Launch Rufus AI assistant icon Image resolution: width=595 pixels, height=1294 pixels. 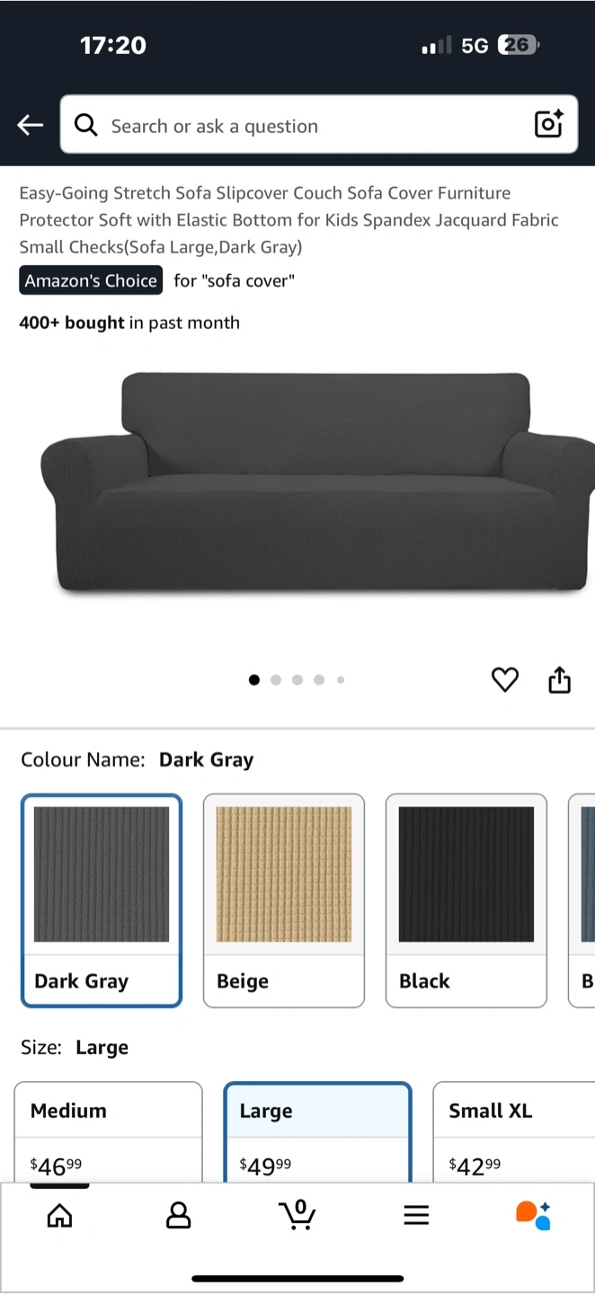pos(533,1215)
